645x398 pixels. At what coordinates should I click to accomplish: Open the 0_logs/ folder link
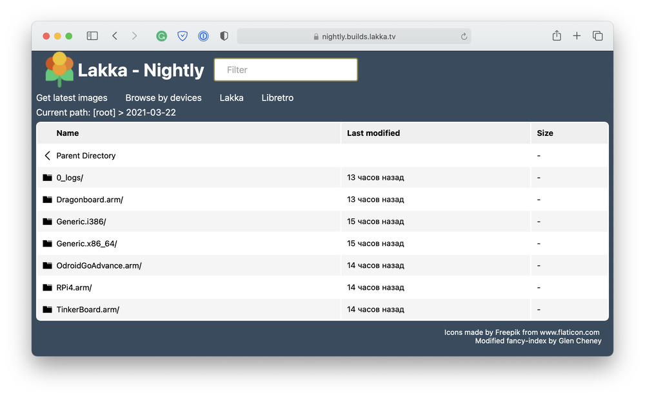click(70, 178)
